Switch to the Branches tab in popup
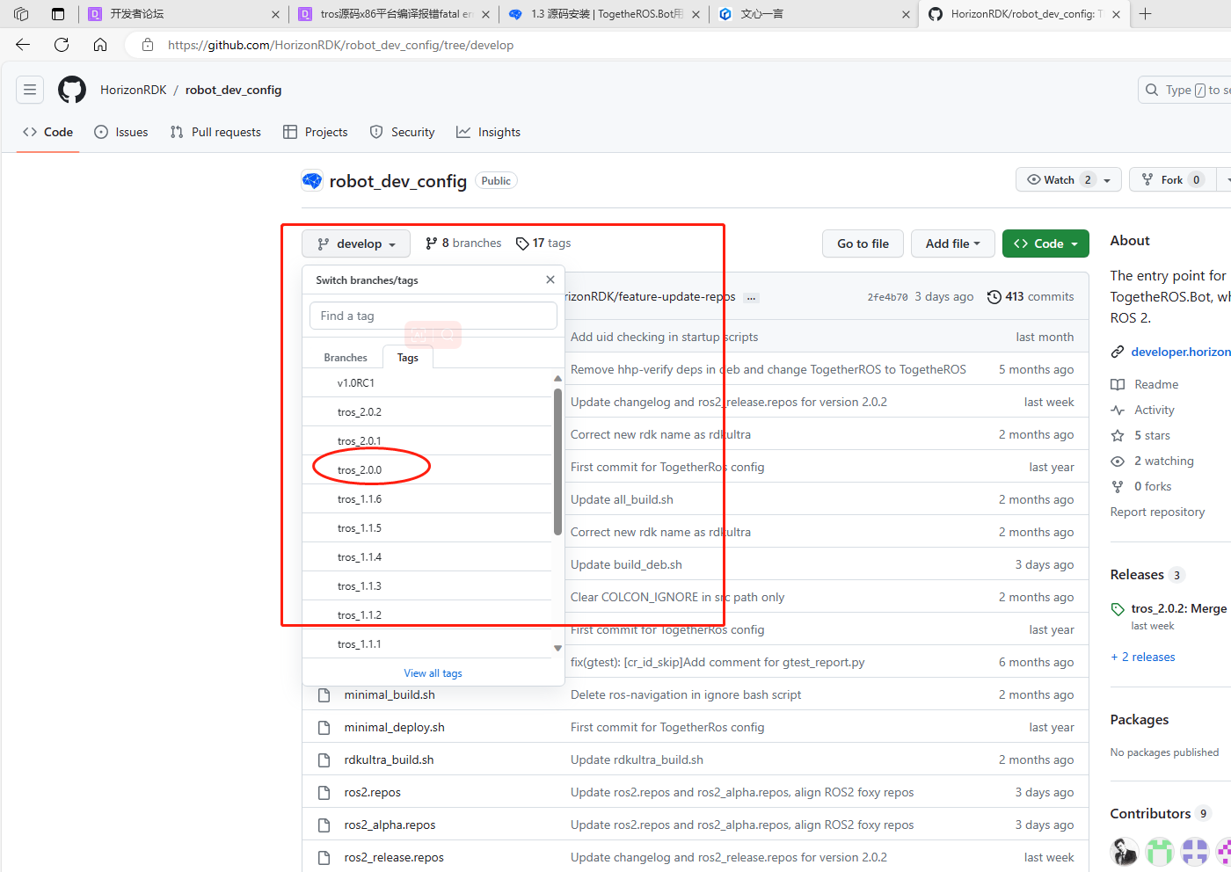Viewport: 1231px width, 872px height. 346,358
